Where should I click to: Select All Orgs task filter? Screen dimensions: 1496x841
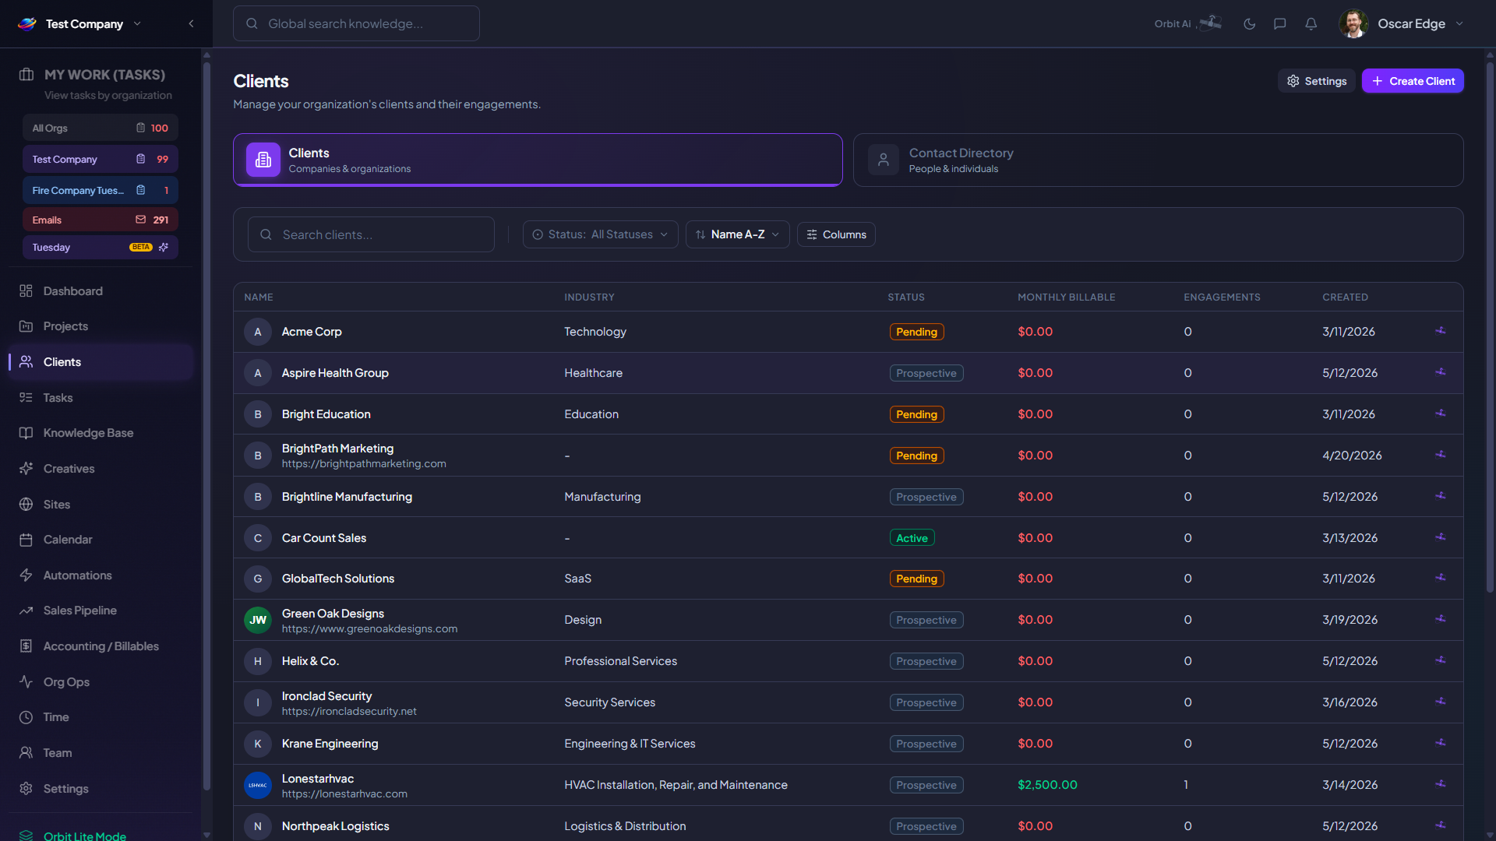coord(100,128)
